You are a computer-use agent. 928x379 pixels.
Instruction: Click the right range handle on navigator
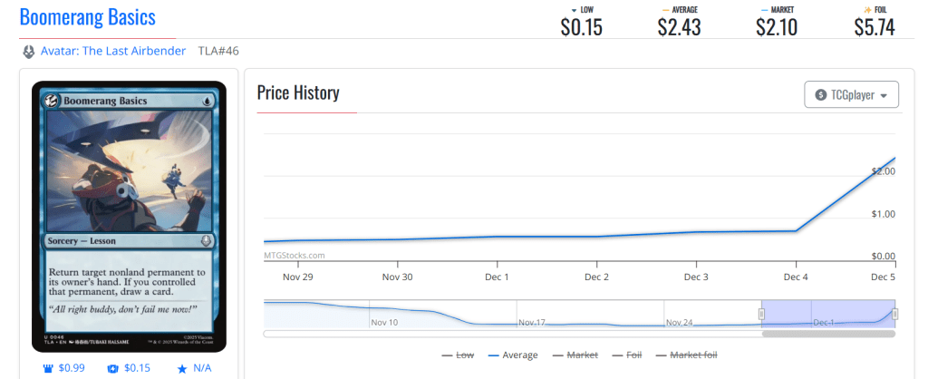[894, 314]
